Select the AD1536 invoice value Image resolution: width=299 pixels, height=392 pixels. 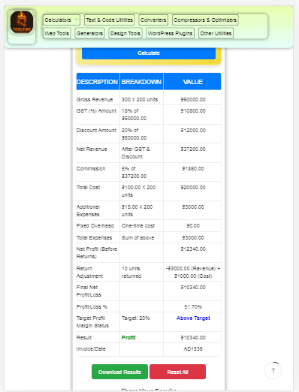point(193,348)
